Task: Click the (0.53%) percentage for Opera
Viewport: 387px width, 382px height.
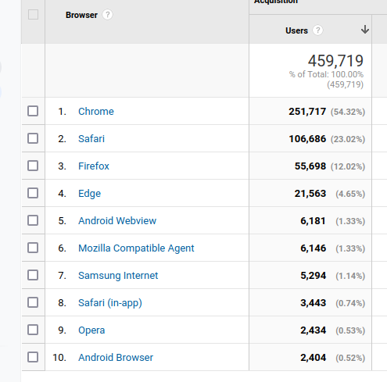Action: pos(350,330)
